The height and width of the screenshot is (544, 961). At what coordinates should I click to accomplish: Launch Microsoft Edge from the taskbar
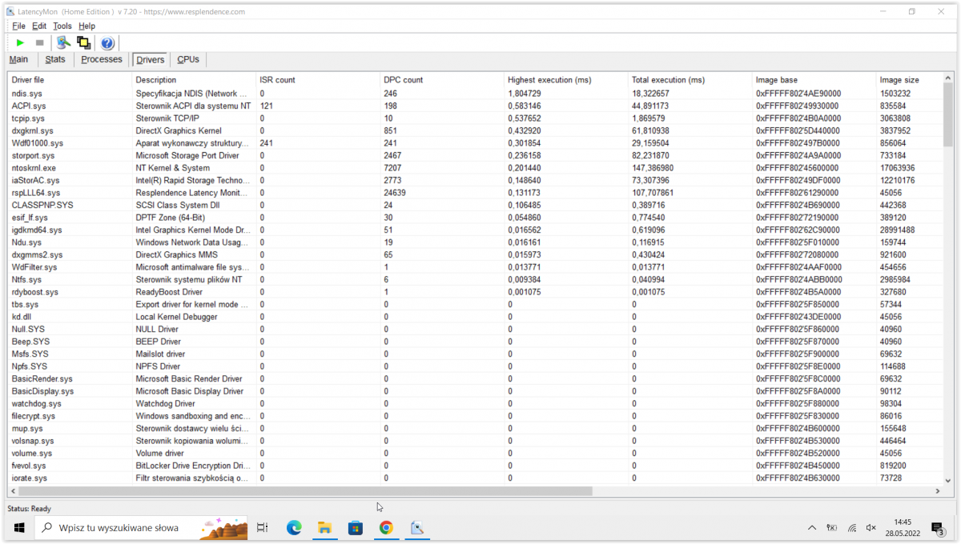click(294, 528)
